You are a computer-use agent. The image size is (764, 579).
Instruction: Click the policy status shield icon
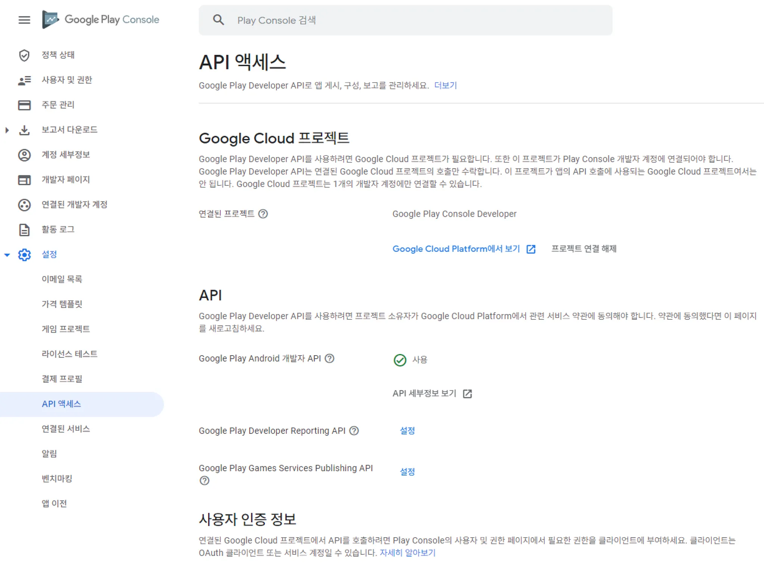click(24, 55)
